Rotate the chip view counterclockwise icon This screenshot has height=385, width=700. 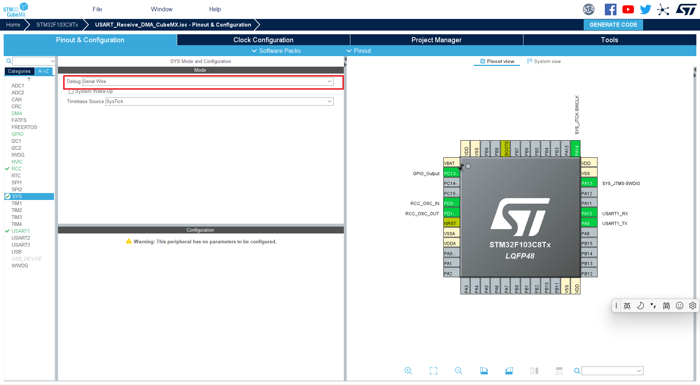pyautogui.click(x=509, y=371)
